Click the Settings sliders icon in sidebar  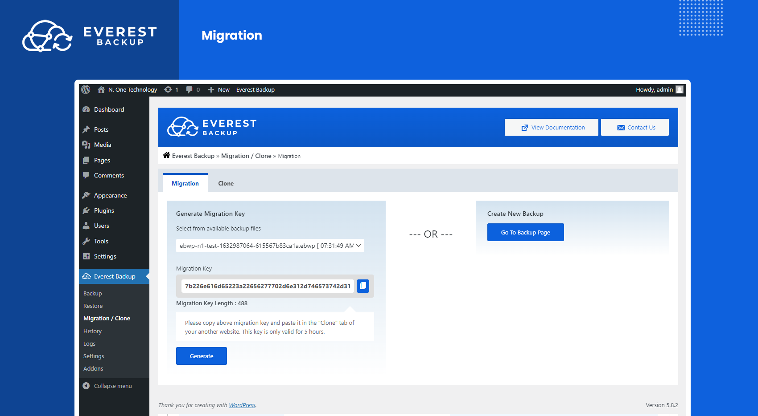[x=86, y=256]
